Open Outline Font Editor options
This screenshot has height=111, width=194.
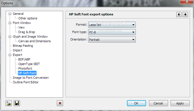pyautogui.click(x=26, y=82)
